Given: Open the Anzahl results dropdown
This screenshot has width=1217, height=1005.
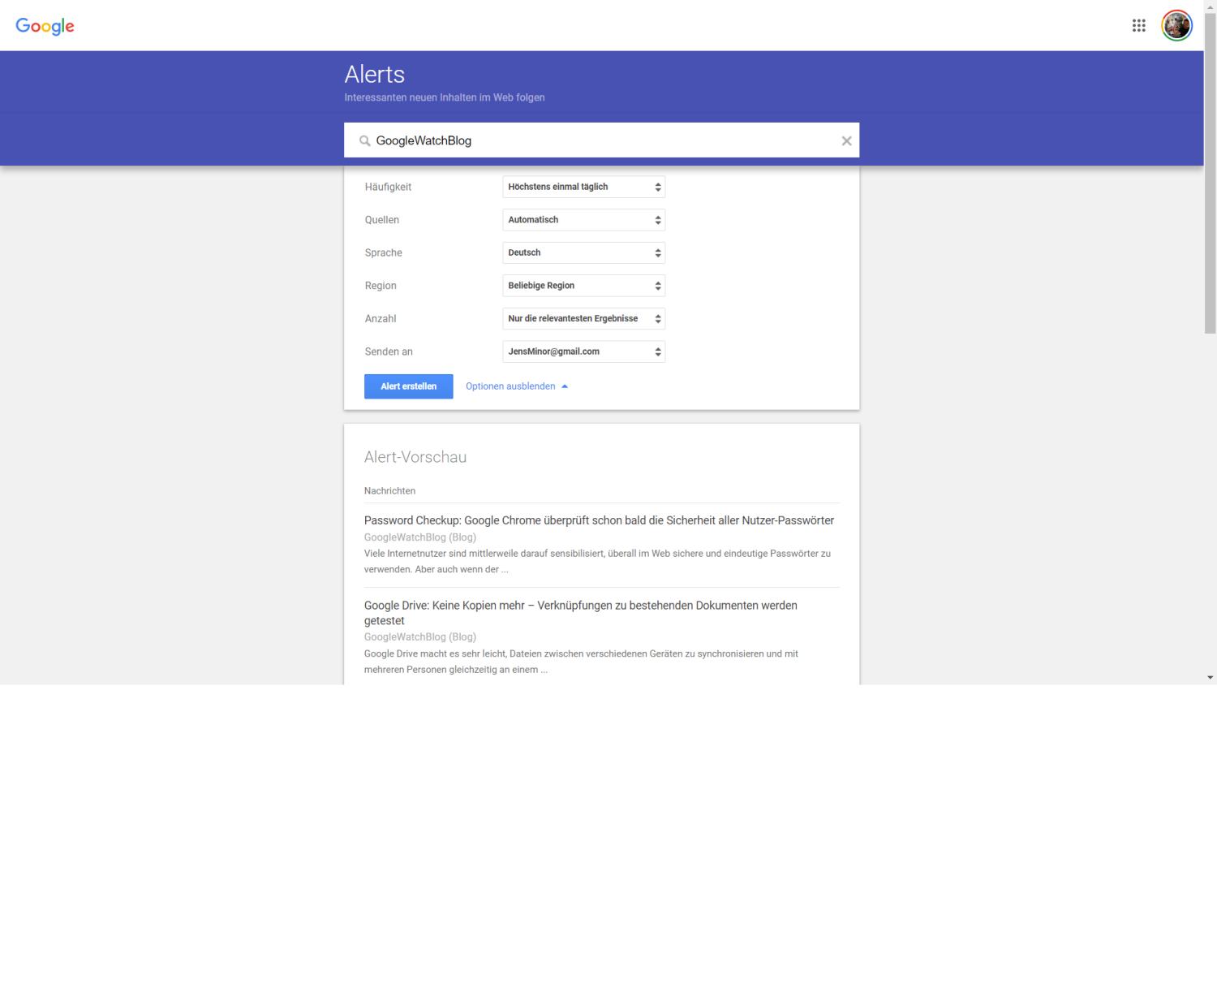Looking at the screenshot, I should tap(583, 319).
